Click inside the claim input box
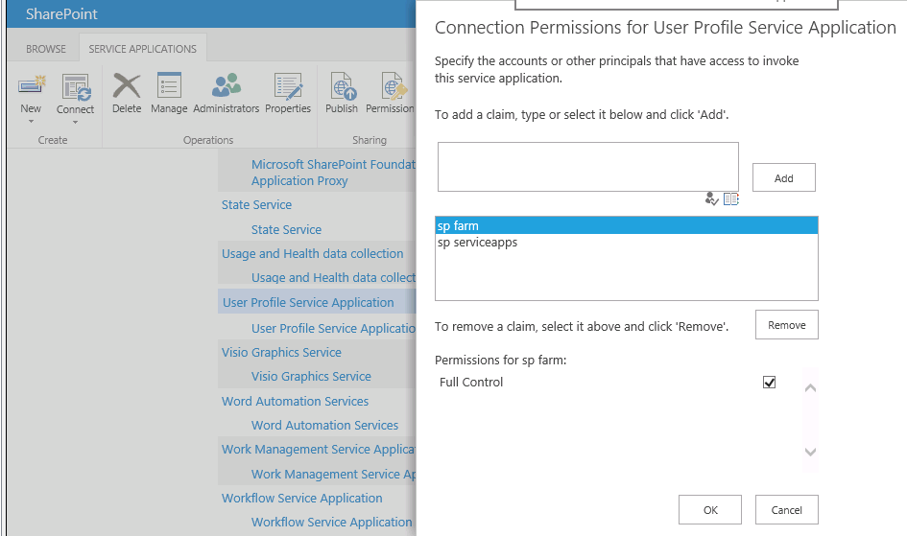Viewport: 907px width, 536px height. point(588,167)
